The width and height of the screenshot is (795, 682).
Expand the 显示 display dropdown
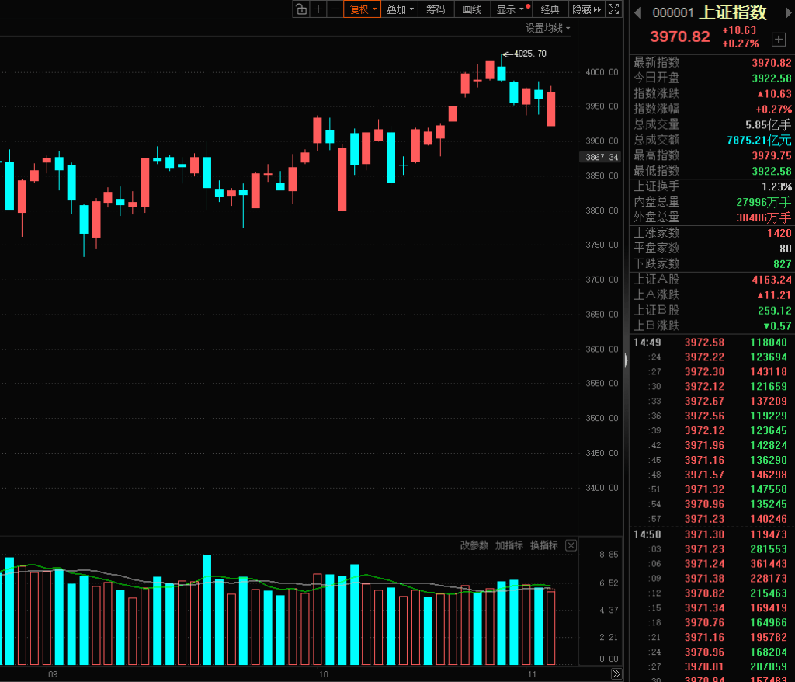click(x=510, y=9)
